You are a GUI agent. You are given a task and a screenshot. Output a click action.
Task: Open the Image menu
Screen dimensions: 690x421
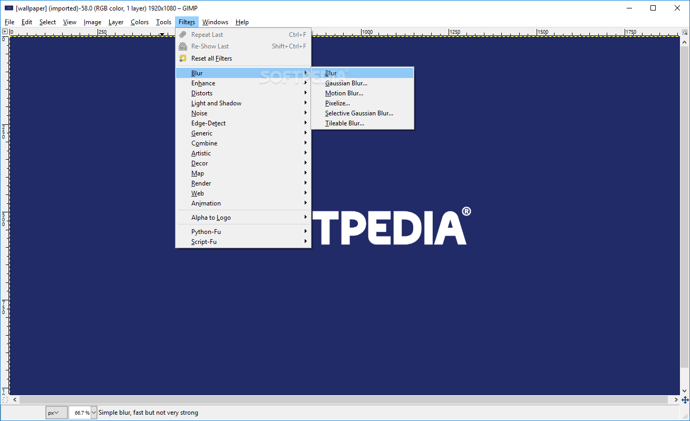[92, 22]
